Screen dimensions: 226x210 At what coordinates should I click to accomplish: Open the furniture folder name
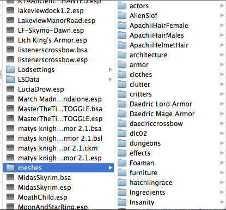click(x=143, y=173)
